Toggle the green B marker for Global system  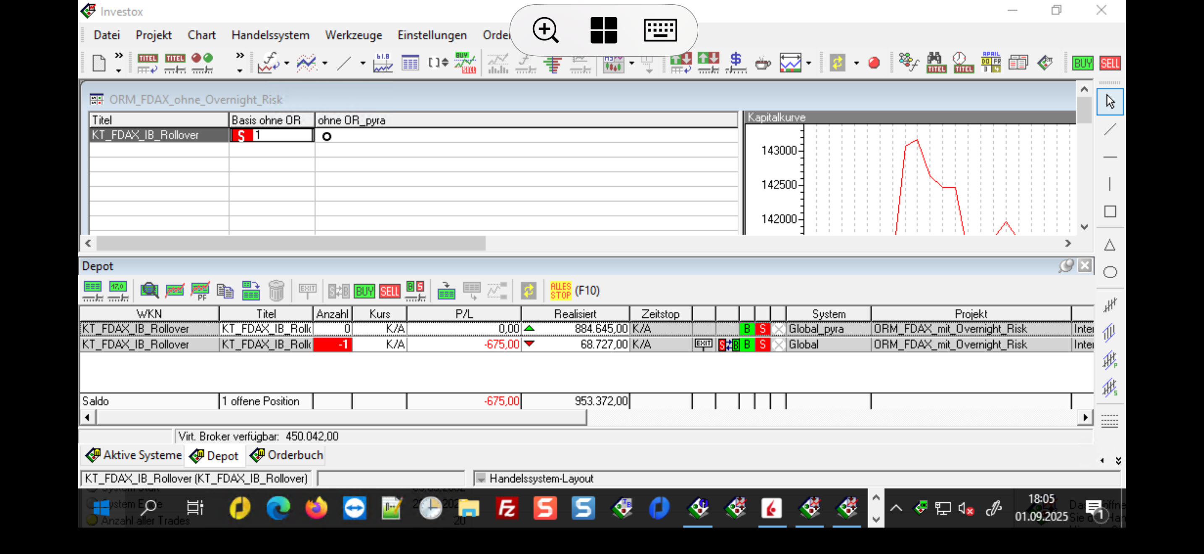(746, 345)
